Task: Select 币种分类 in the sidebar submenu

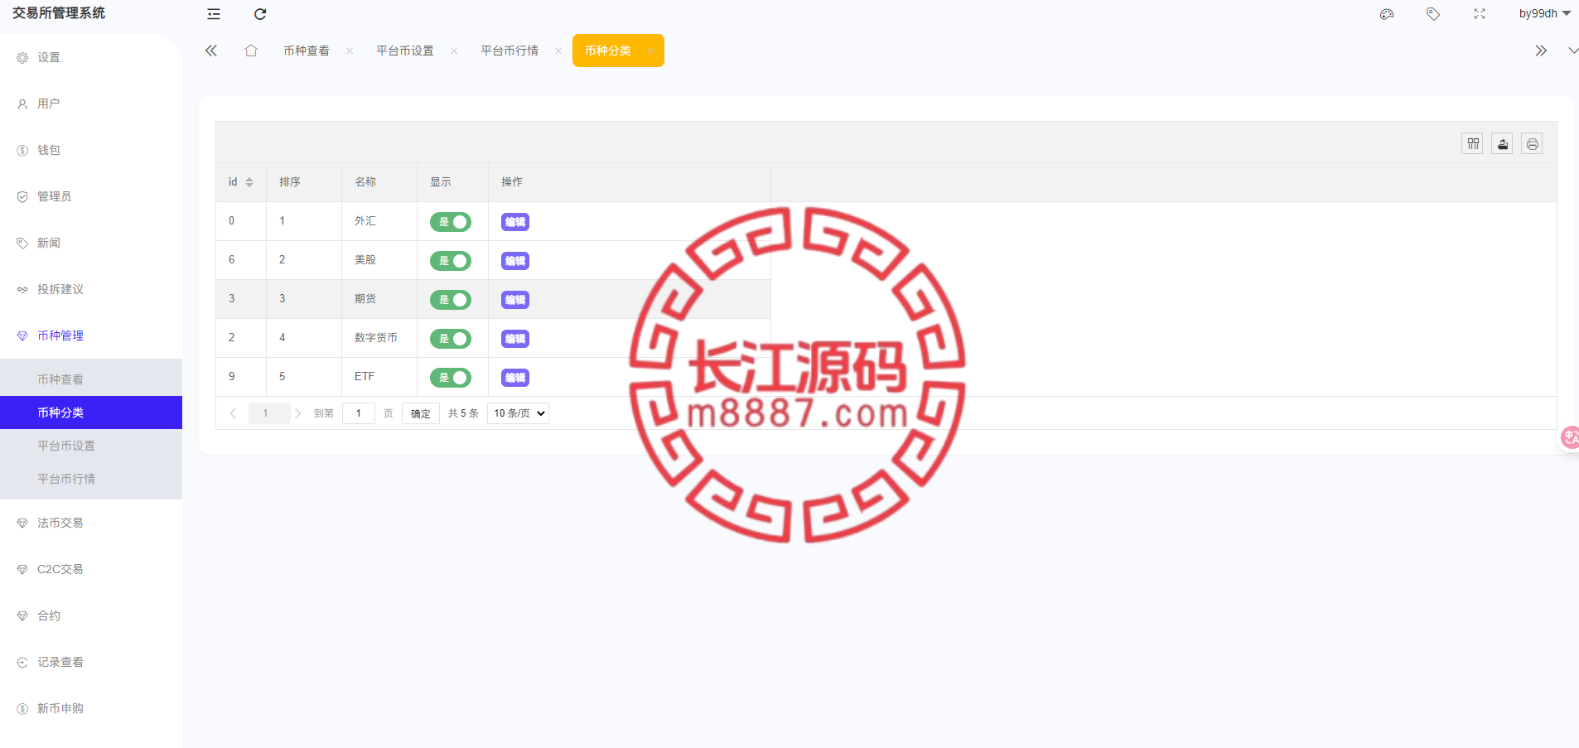Action: coord(91,413)
